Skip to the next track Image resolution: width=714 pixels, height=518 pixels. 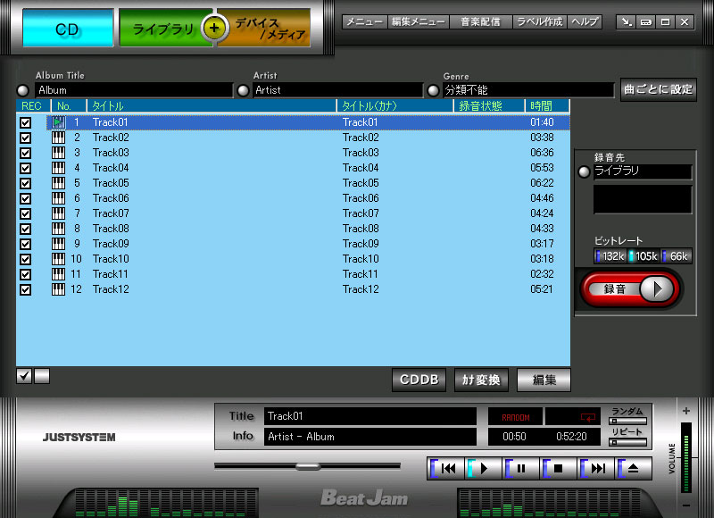click(597, 467)
